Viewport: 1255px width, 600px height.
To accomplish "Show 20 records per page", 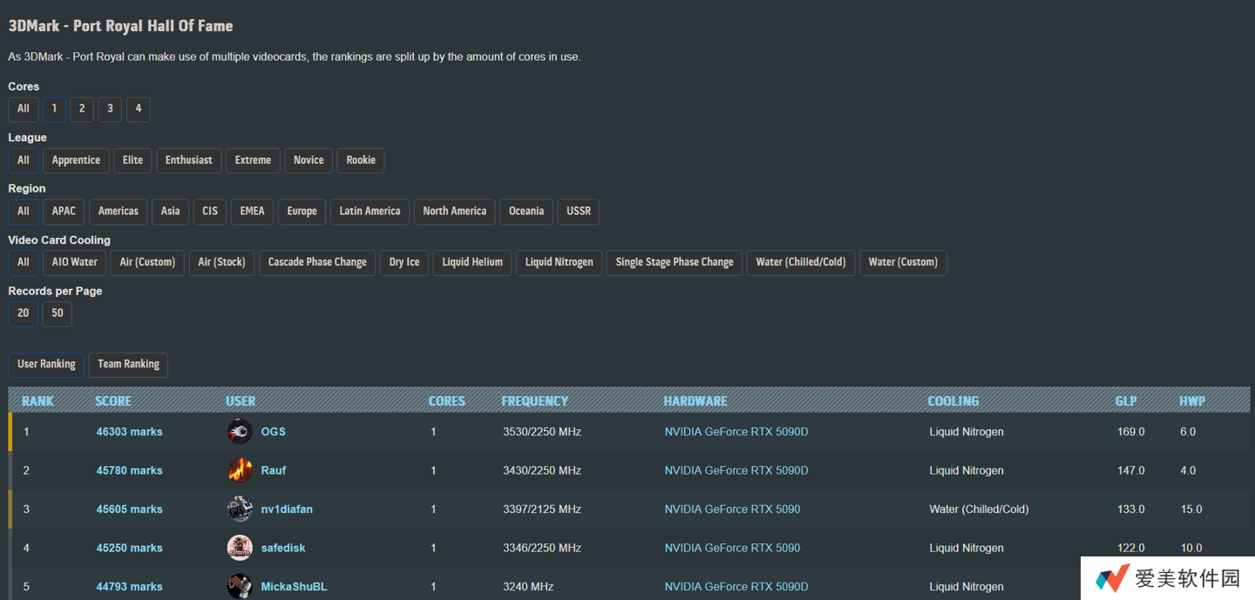I will click(24, 313).
